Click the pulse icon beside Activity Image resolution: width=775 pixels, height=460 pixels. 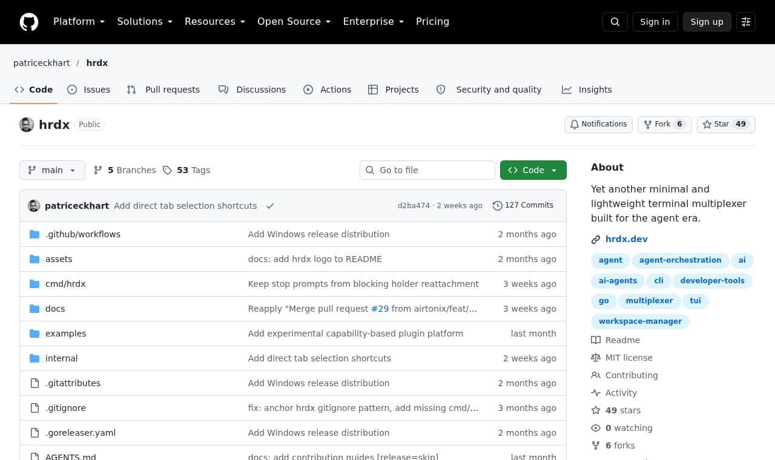click(596, 393)
